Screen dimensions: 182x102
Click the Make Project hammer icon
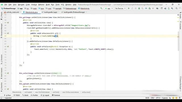(101, 8)
